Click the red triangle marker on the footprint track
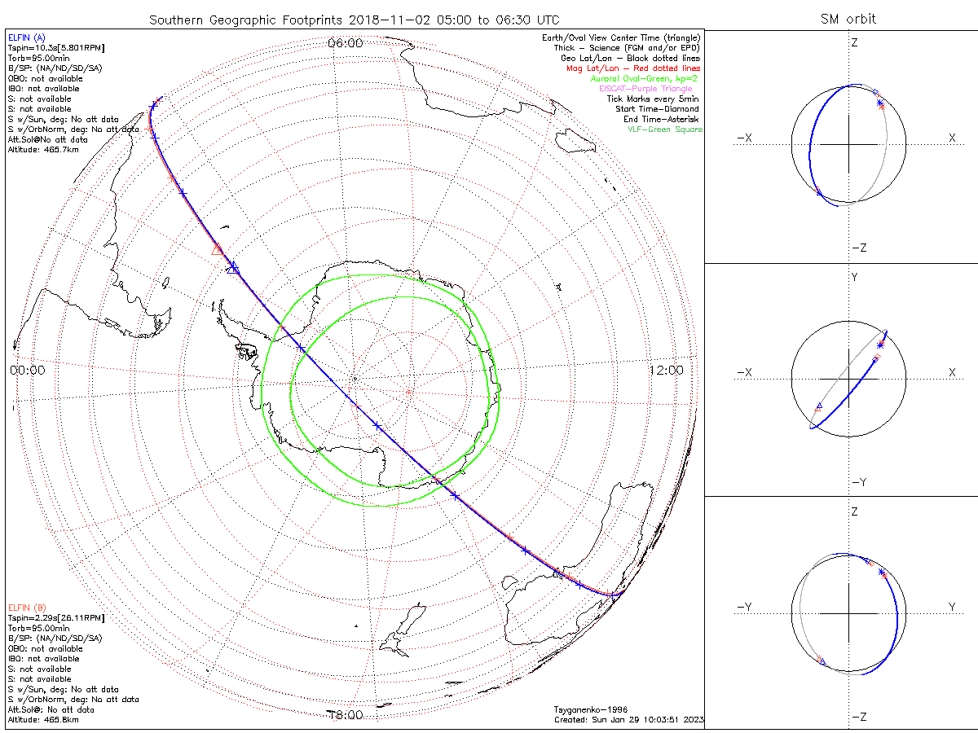The height and width of the screenshot is (733, 978). 217,249
